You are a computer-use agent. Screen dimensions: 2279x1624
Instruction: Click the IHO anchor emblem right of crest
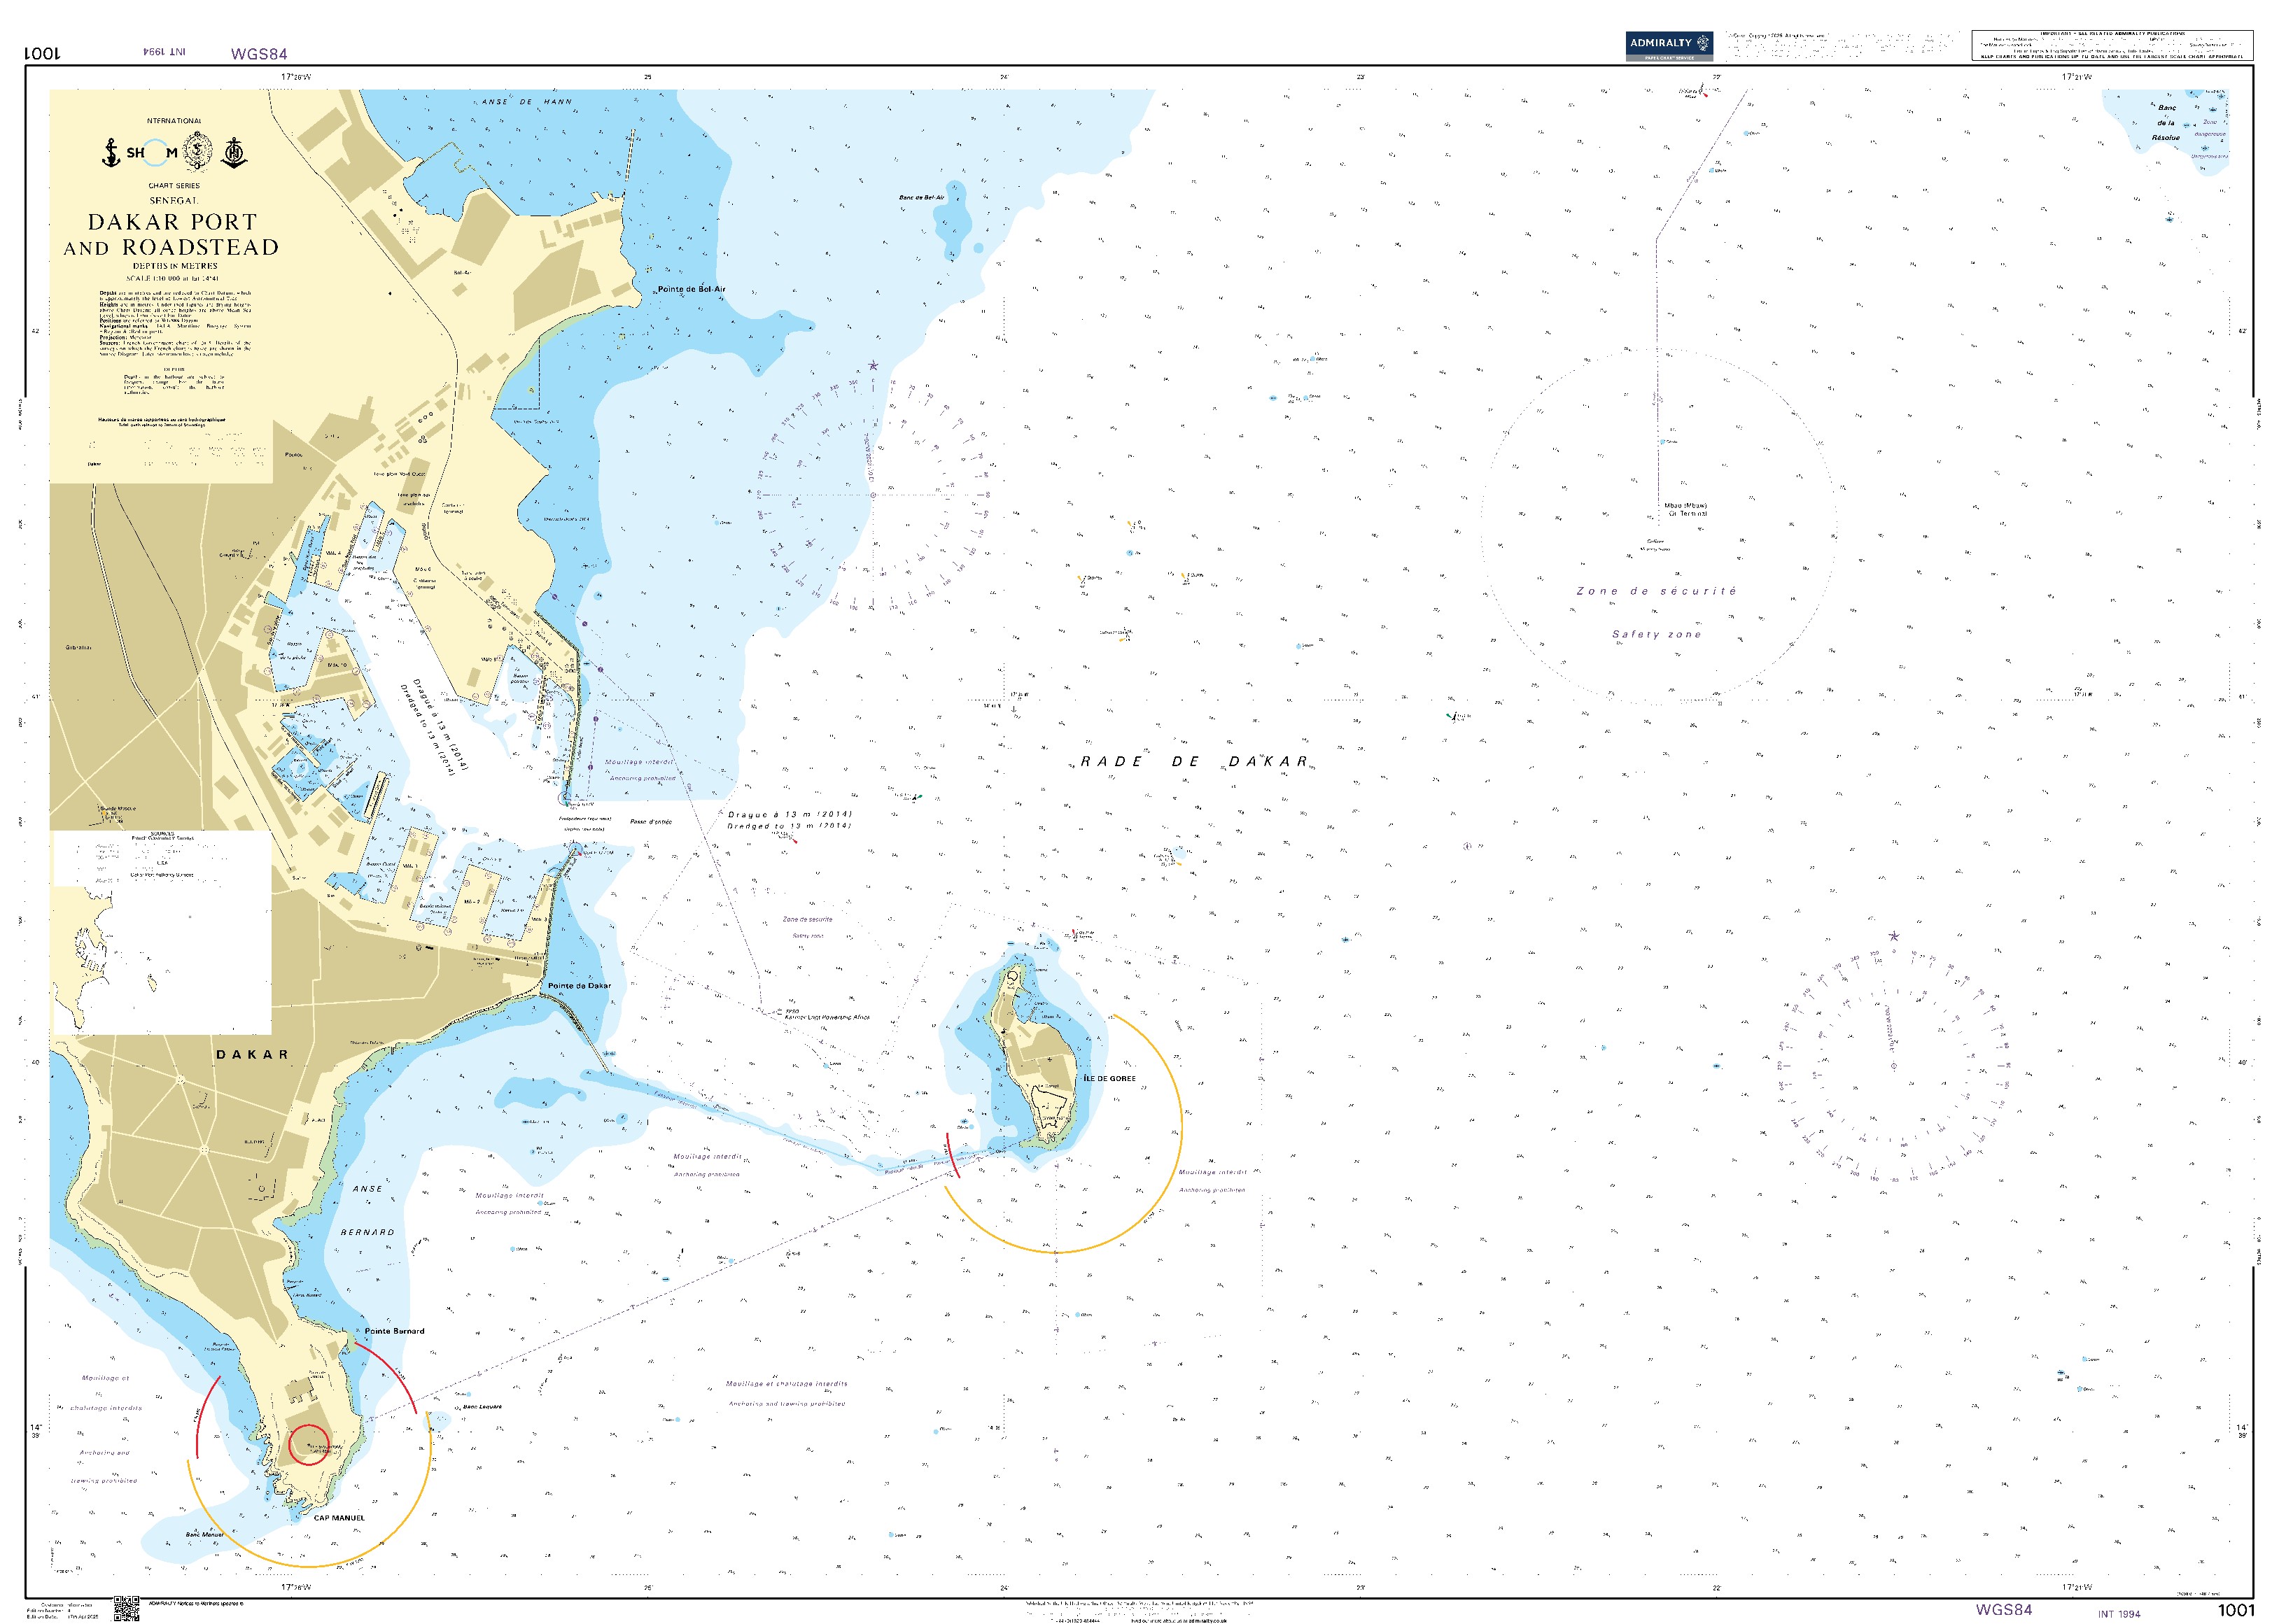click(x=235, y=152)
